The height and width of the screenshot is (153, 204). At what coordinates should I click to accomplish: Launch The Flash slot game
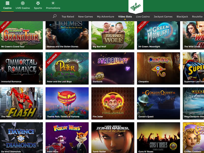pos(21,103)
